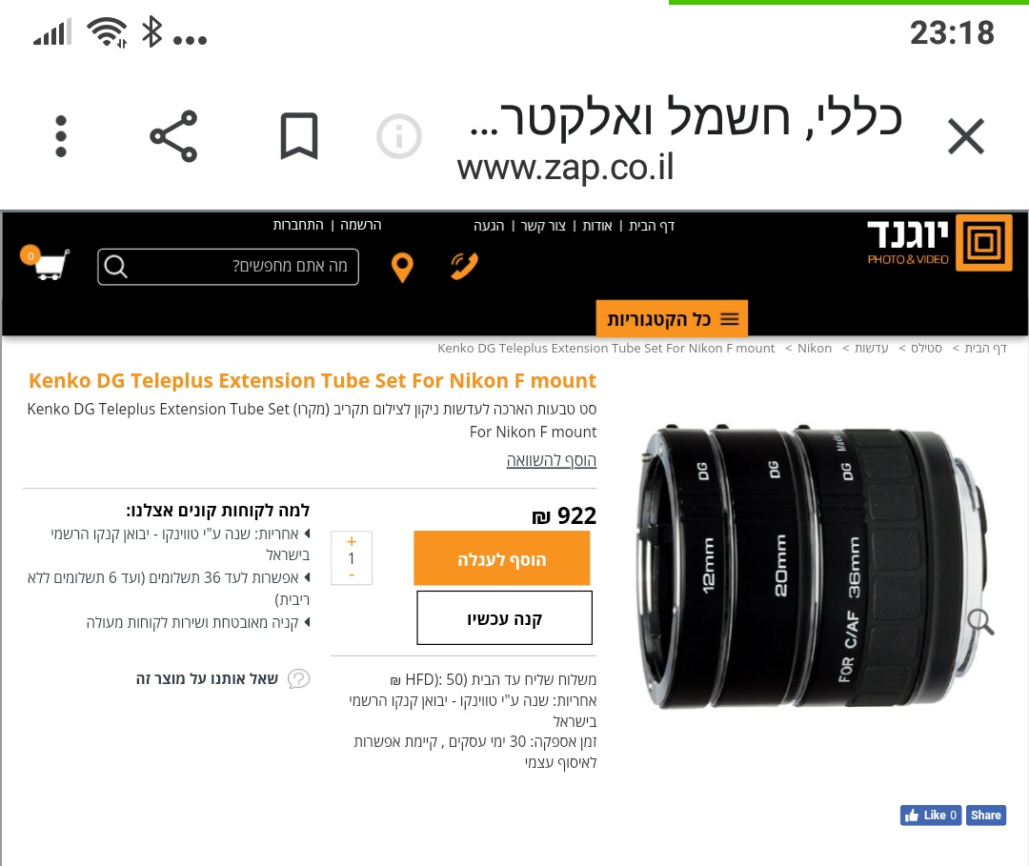Viewport: 1029px width, 866px height.
Task: Open the אודות menu item
Action: [597, 226]
